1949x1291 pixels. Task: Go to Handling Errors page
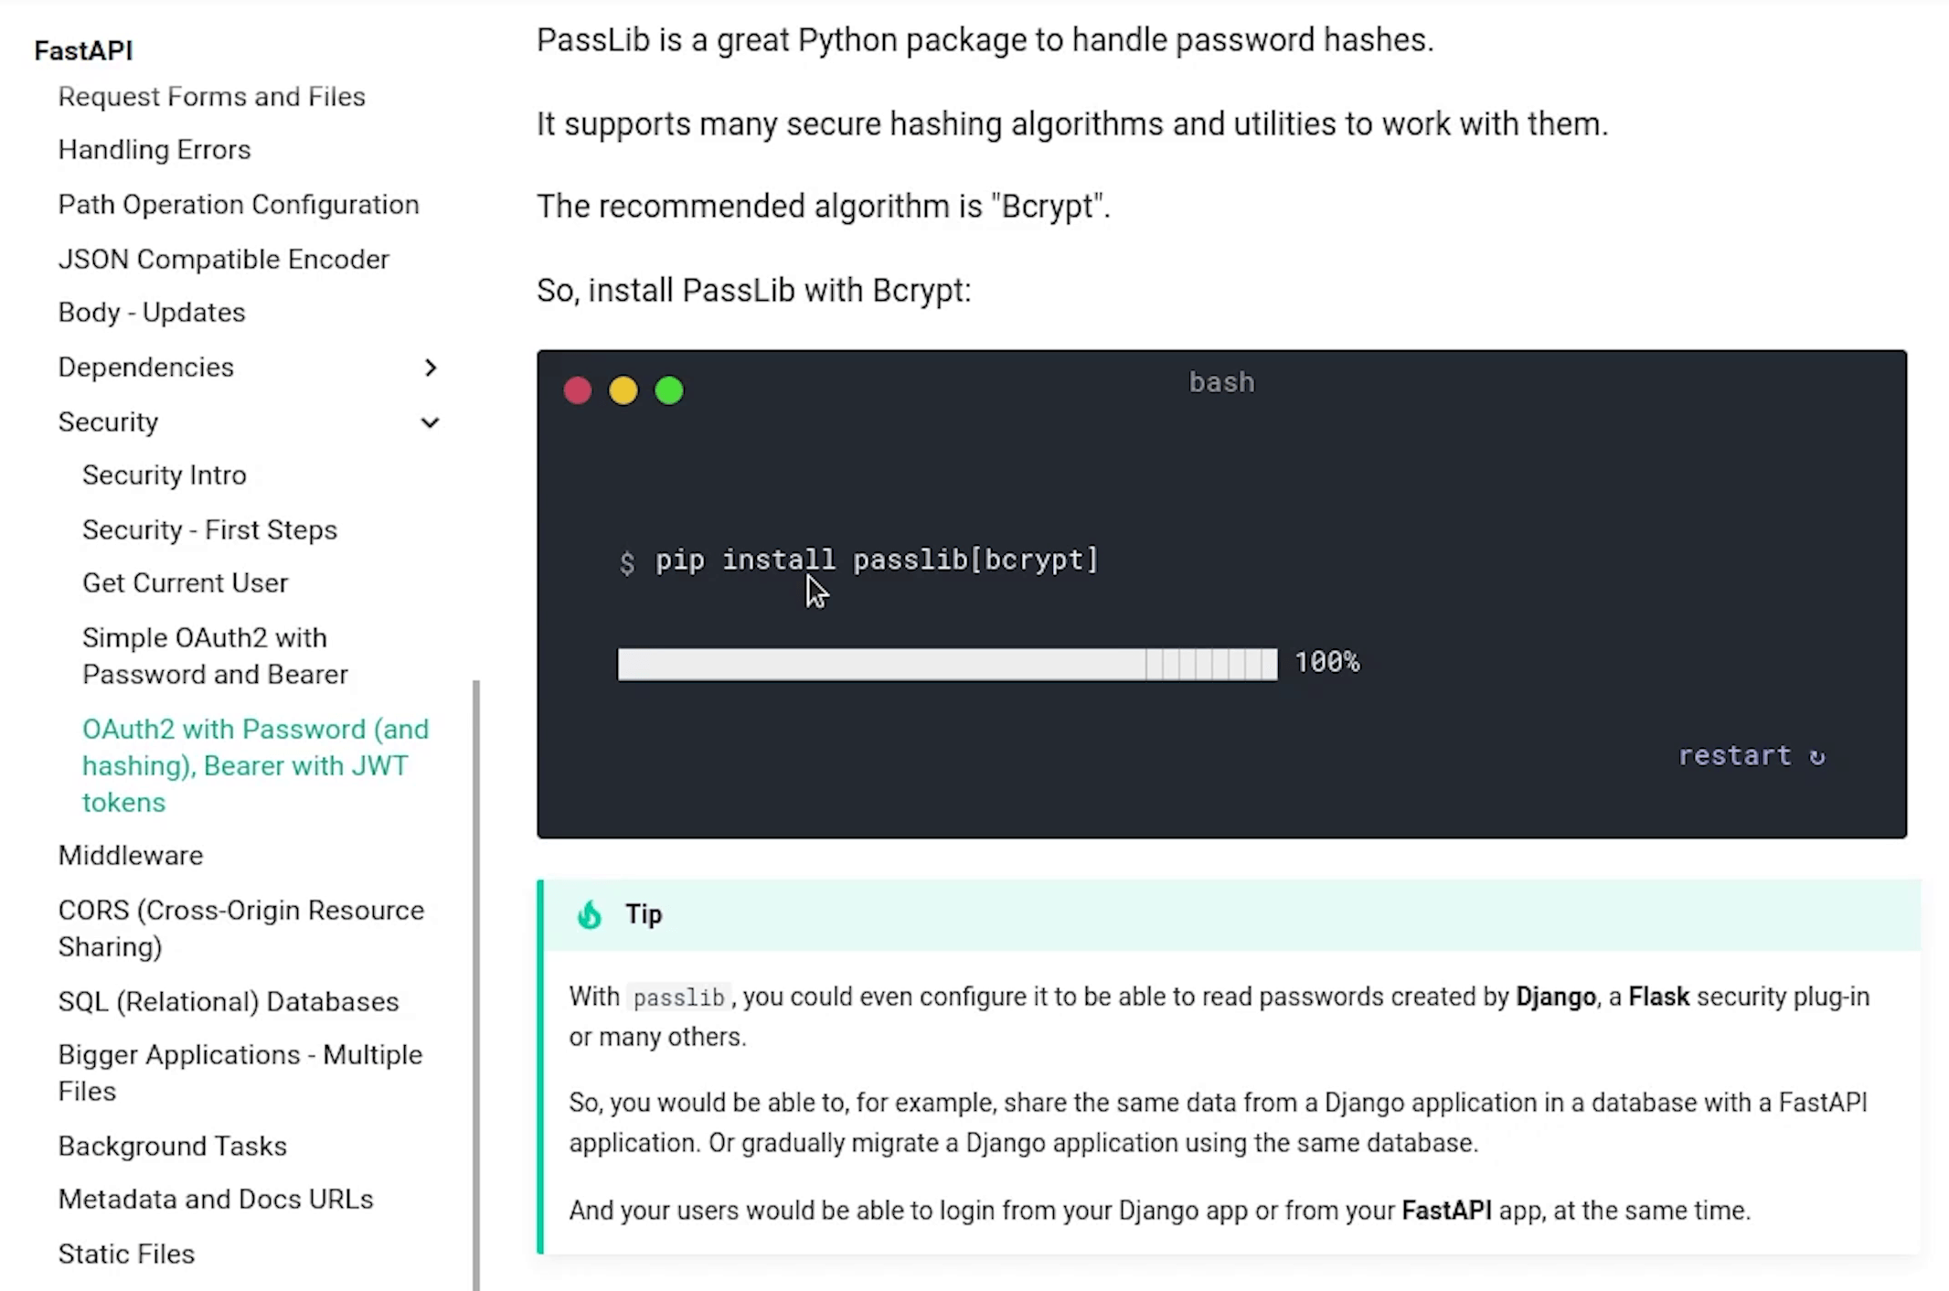coord(154,150)
